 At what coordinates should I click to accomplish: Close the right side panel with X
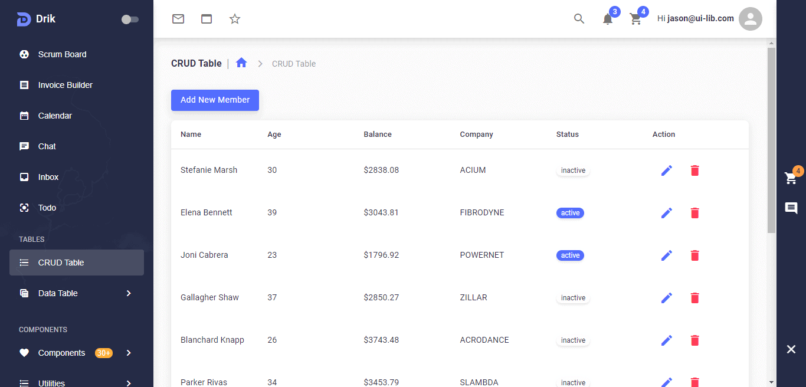coord(791,349)
